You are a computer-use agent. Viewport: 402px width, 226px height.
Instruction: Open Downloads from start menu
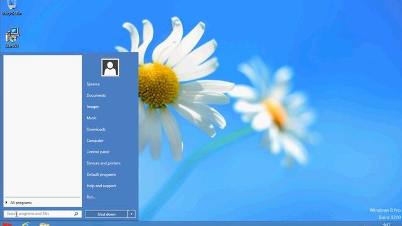(96, 129)
